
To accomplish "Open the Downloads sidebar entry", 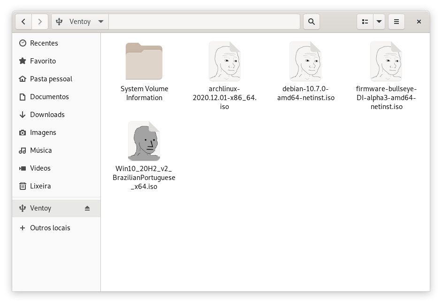I will click(x=47, y=115).
